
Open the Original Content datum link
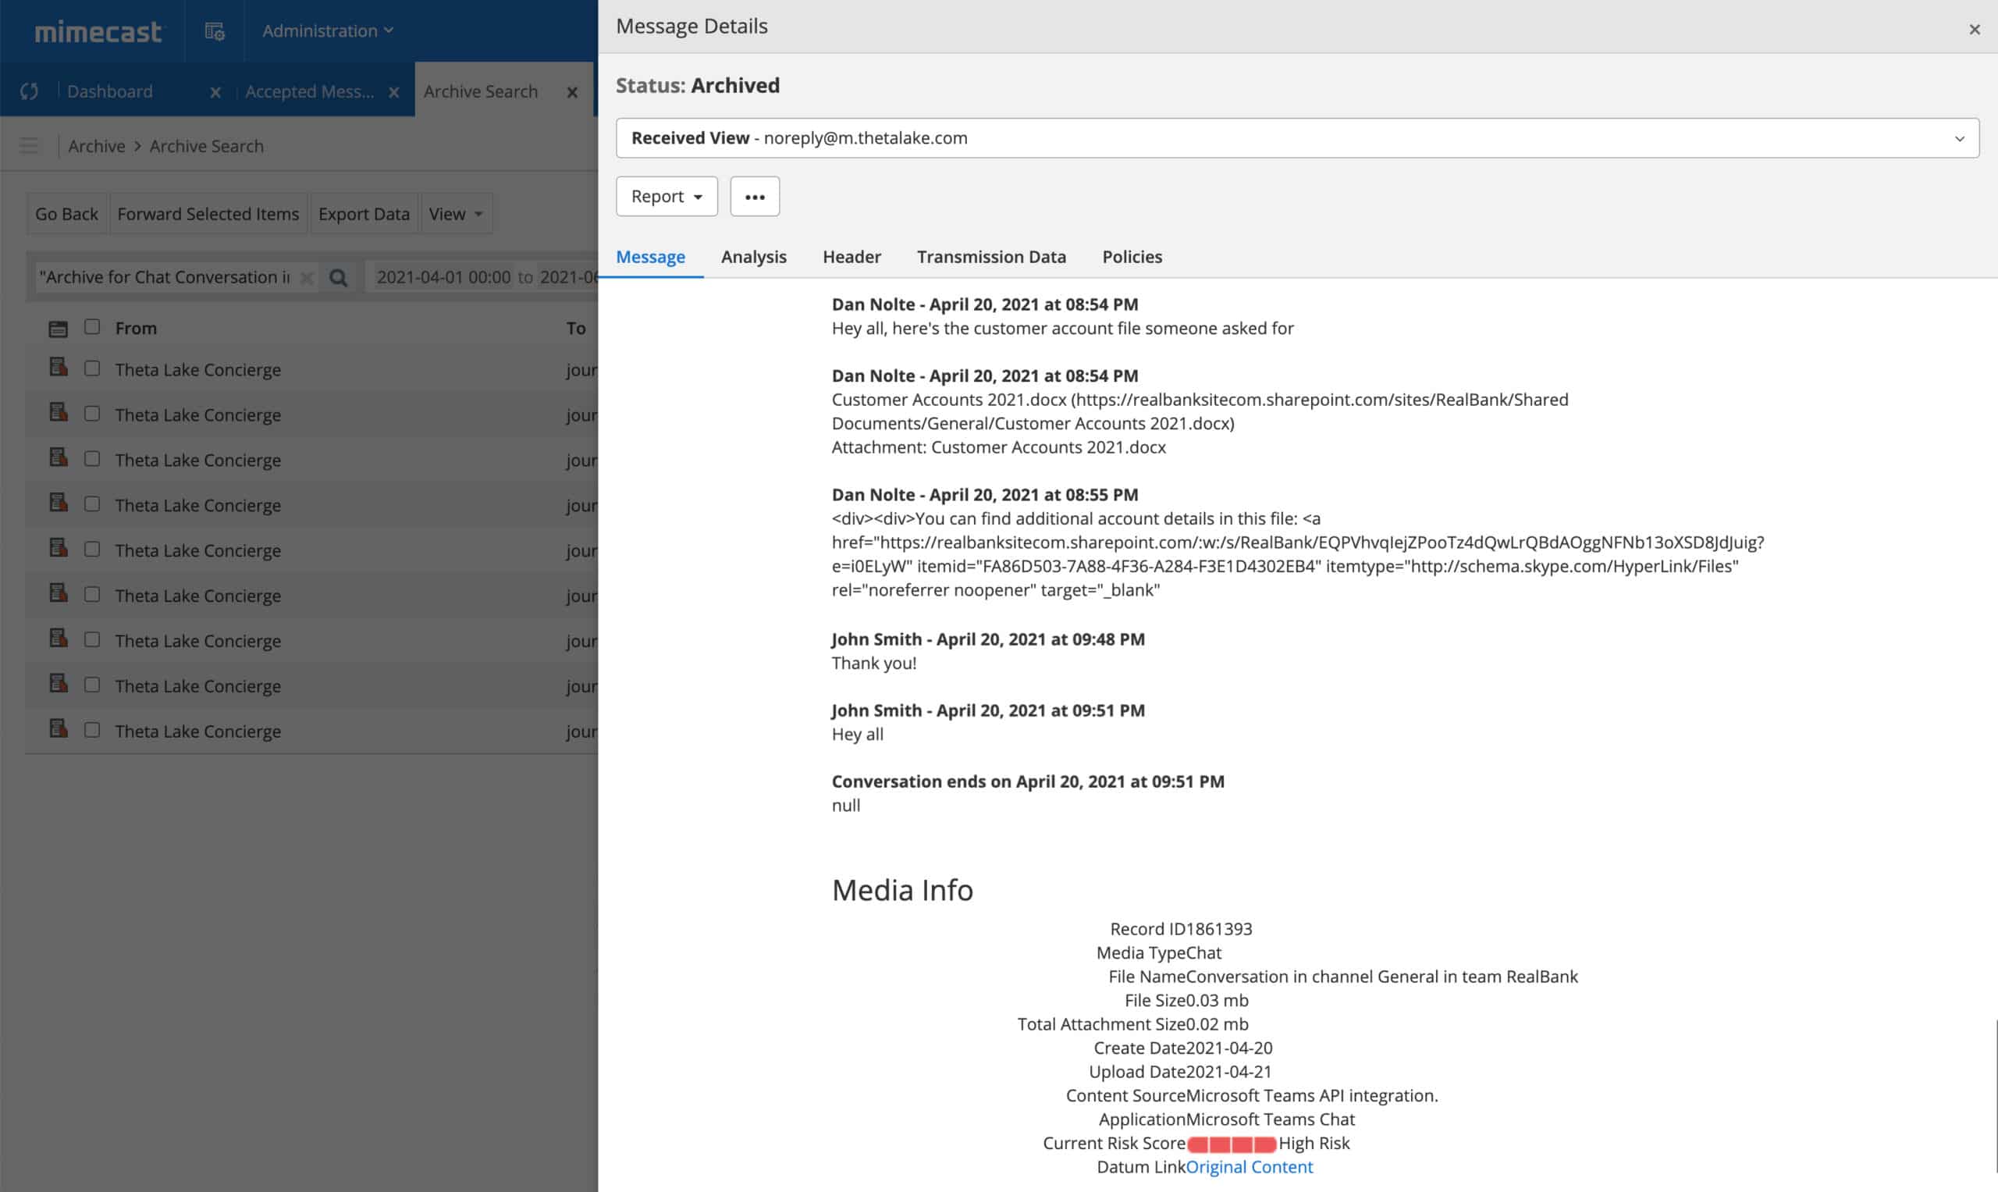1249,1167
